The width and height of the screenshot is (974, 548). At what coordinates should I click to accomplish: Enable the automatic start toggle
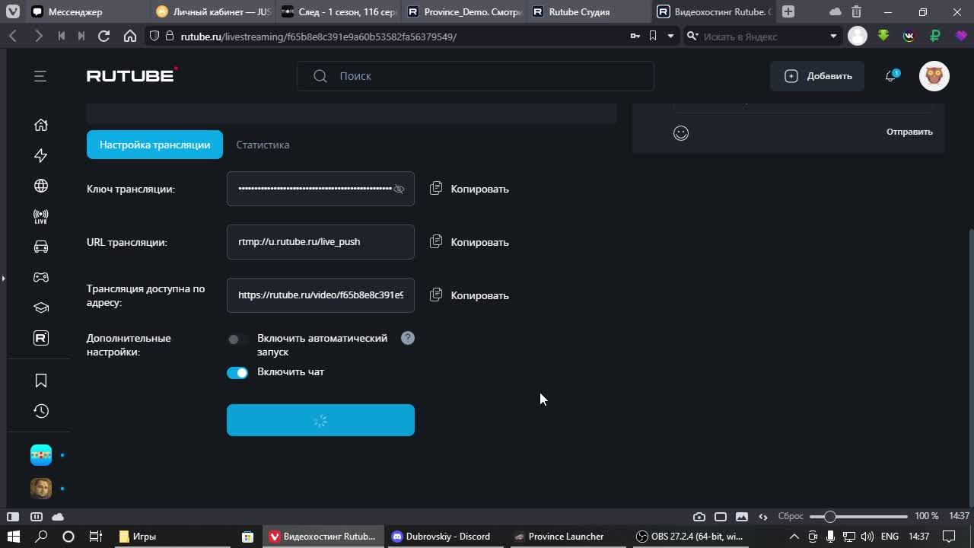point(237,339)
